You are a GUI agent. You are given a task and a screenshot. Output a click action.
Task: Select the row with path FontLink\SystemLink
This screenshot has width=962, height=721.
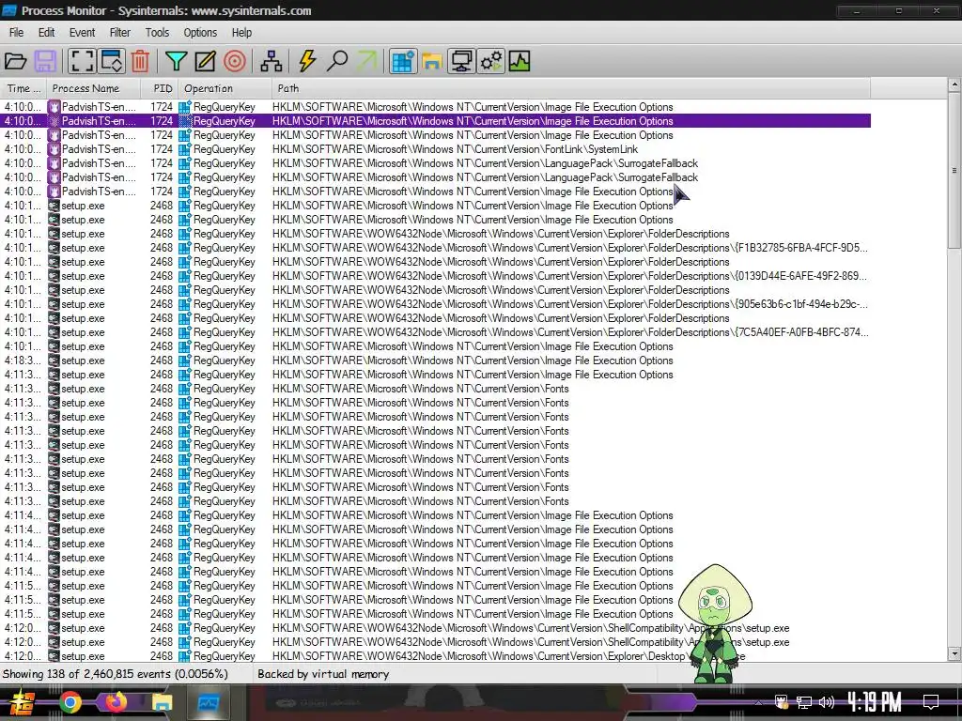coord(436,149)
